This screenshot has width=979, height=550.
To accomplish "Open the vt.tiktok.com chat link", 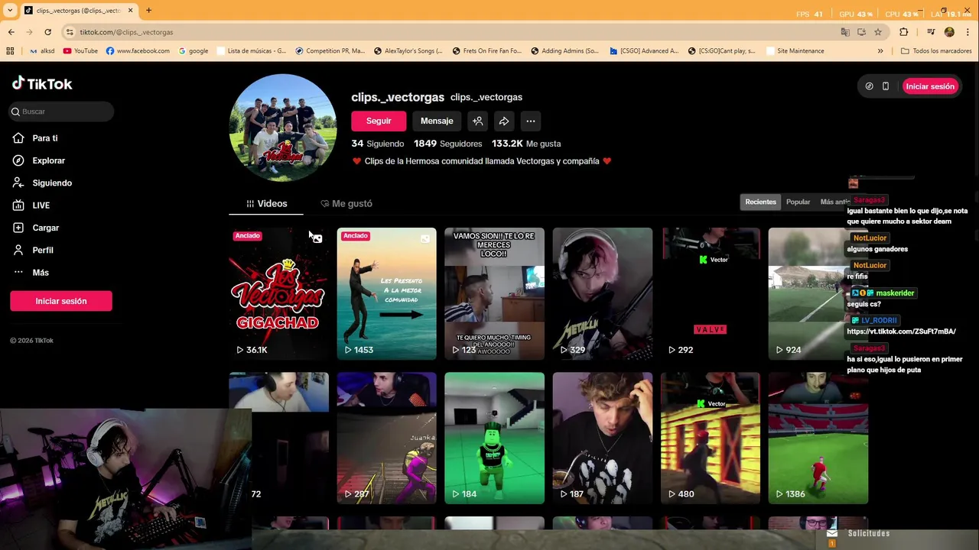I will pos(901,332).
